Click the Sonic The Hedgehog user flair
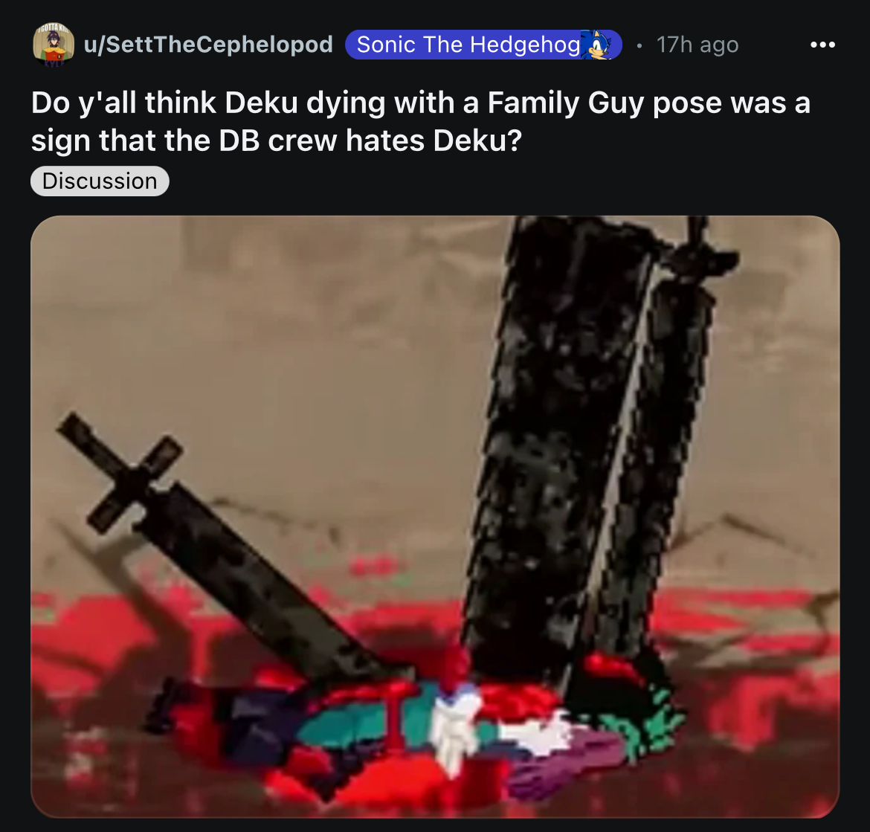 pyautogui.click(x=483, y=45)
